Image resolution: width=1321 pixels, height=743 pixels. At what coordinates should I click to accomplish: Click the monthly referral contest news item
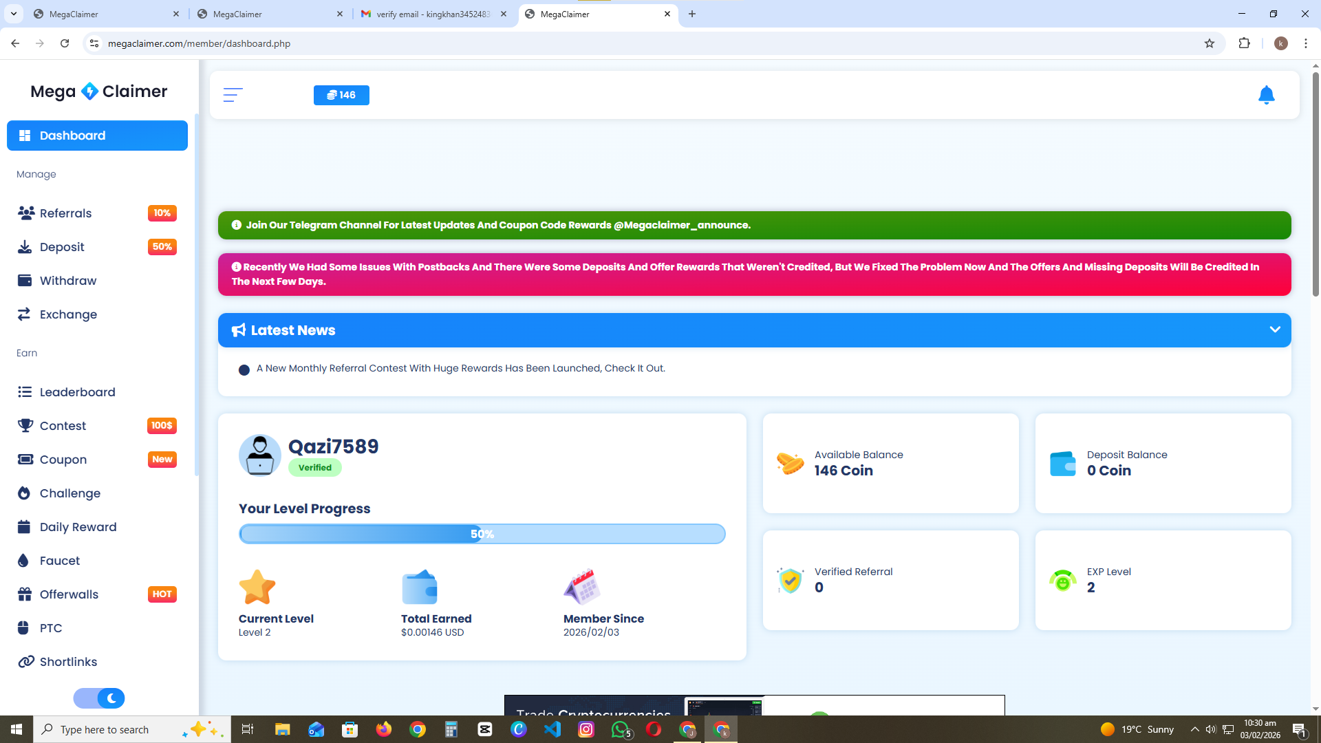coord(461,369)
